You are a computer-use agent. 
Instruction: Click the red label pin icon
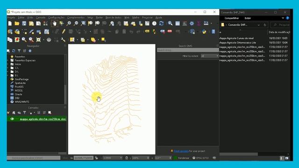(x=170, y=31)
